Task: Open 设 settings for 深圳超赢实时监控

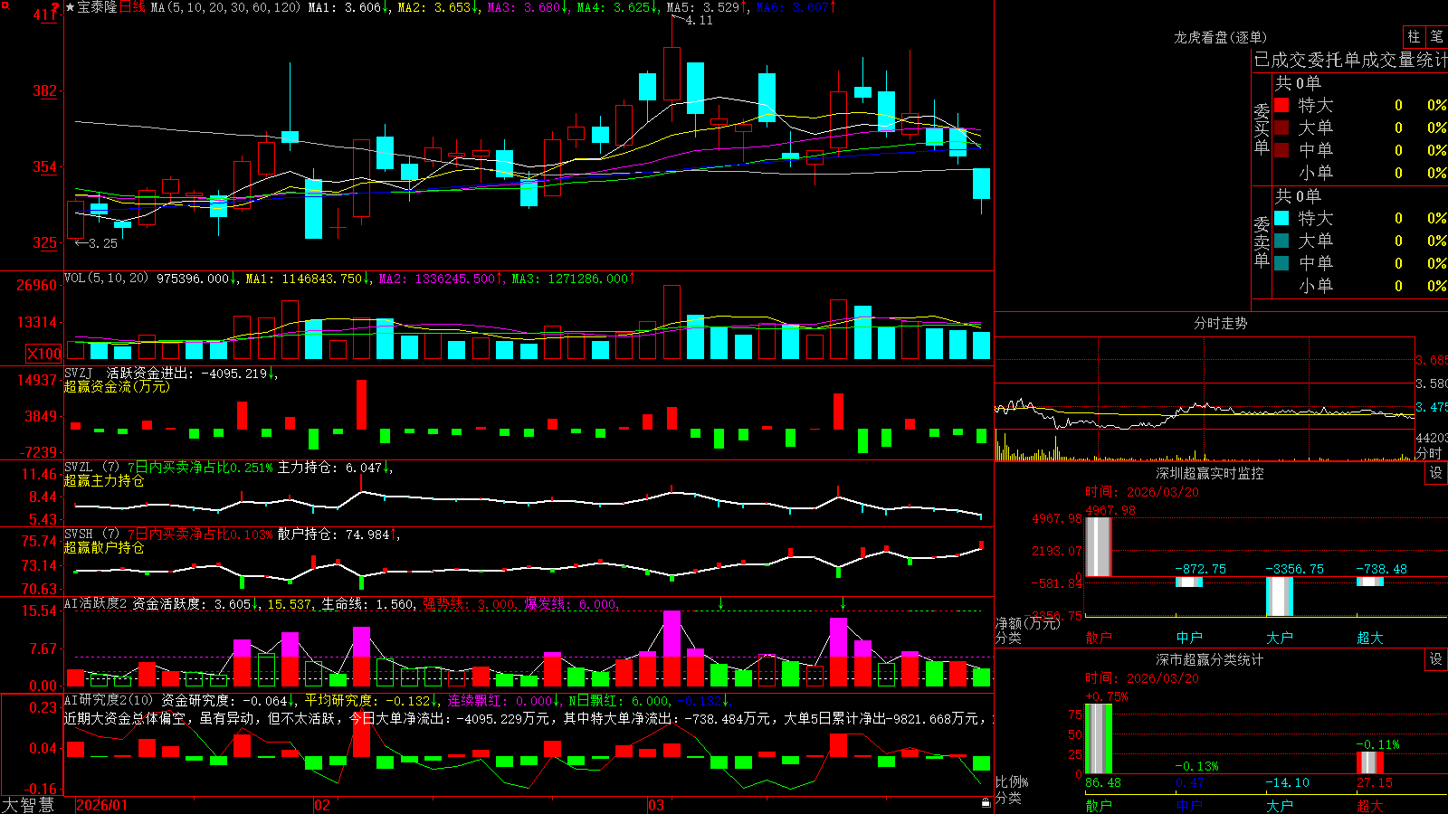Action: coord(1436,473)
